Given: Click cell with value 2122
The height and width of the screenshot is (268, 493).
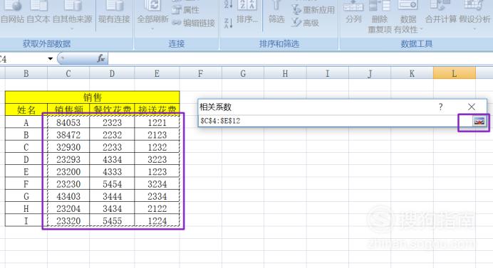Looking at the screenshot, I should pos(157,208).
